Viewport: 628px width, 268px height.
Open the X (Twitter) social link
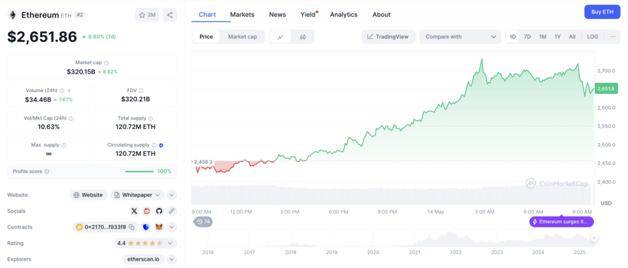coord(134,211)
